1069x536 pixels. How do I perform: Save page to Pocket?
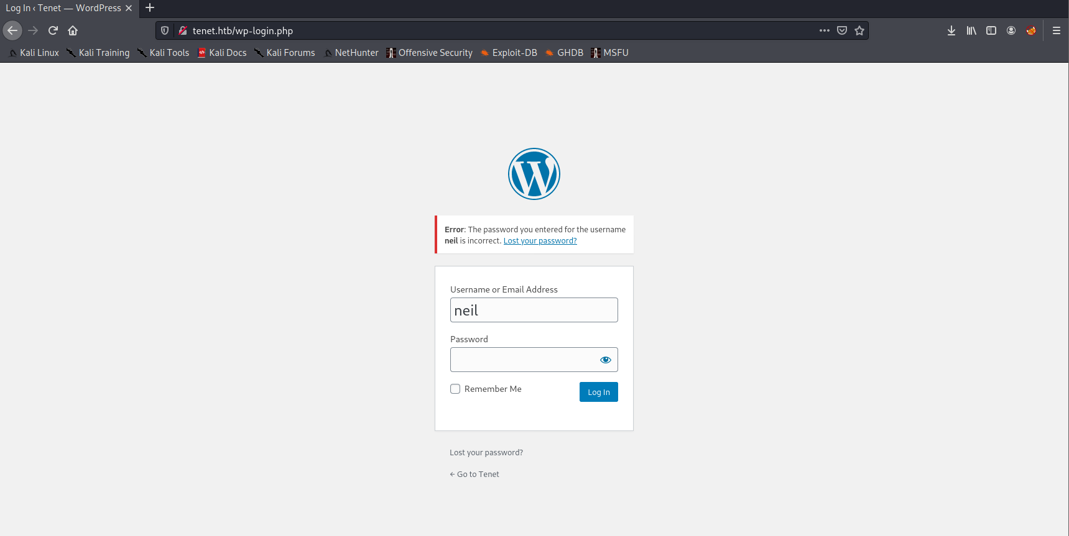(842, 30)
